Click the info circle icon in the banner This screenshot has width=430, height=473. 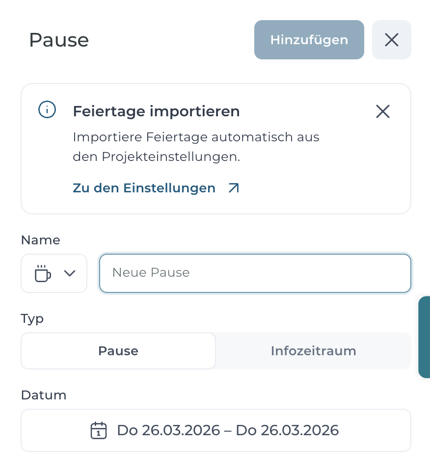[x=47, y=109]
